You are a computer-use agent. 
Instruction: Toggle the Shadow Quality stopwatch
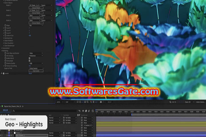[5, 63]
